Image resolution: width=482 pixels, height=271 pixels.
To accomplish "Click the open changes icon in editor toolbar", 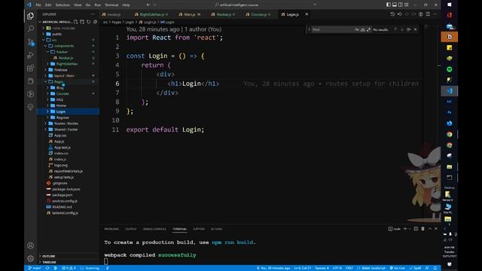I will pyautogui.click(x=400, y=14).
